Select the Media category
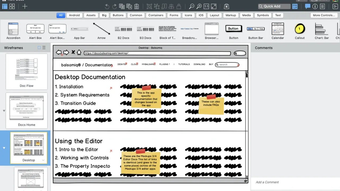 246,15
